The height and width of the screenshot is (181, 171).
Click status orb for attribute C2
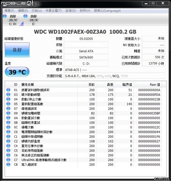(8, 141)
